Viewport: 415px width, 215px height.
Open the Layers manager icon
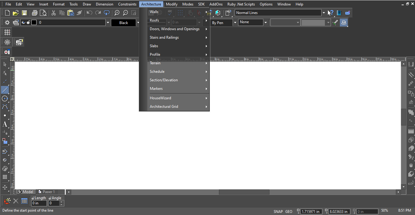[16, 23]
